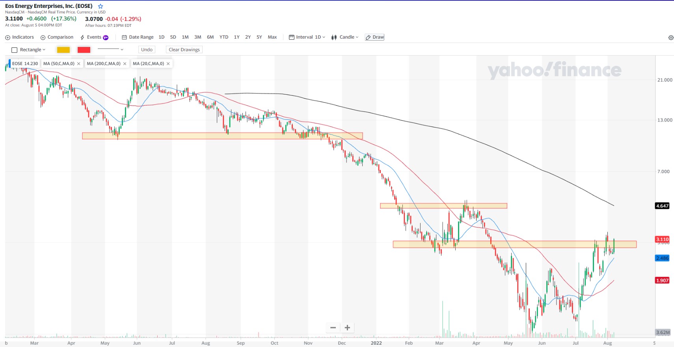Screen dimensions: 674x347
Task: Click the 3.62M volume label
Action: 663,332
